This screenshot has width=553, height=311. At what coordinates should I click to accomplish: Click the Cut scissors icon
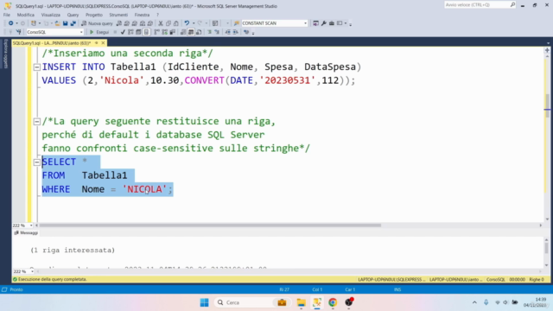tap(161, 23)
